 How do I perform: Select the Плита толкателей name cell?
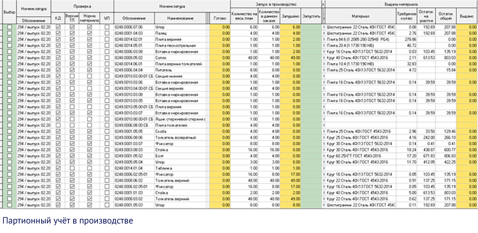(181, 125)
